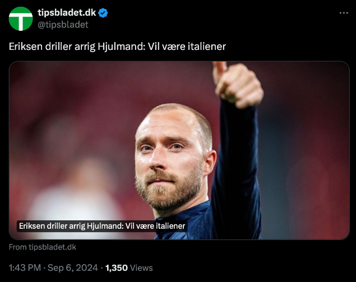Click the green T tipsbladet avatar
Image resolution: width=356 pixels, height=282 pixels.
21,19
